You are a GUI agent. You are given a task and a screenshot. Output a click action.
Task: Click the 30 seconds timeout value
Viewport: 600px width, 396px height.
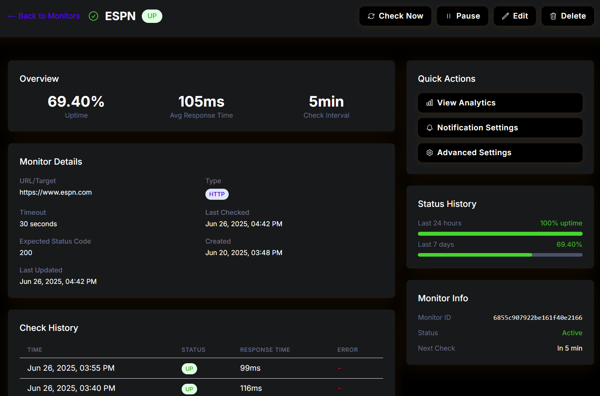point(38,224)
